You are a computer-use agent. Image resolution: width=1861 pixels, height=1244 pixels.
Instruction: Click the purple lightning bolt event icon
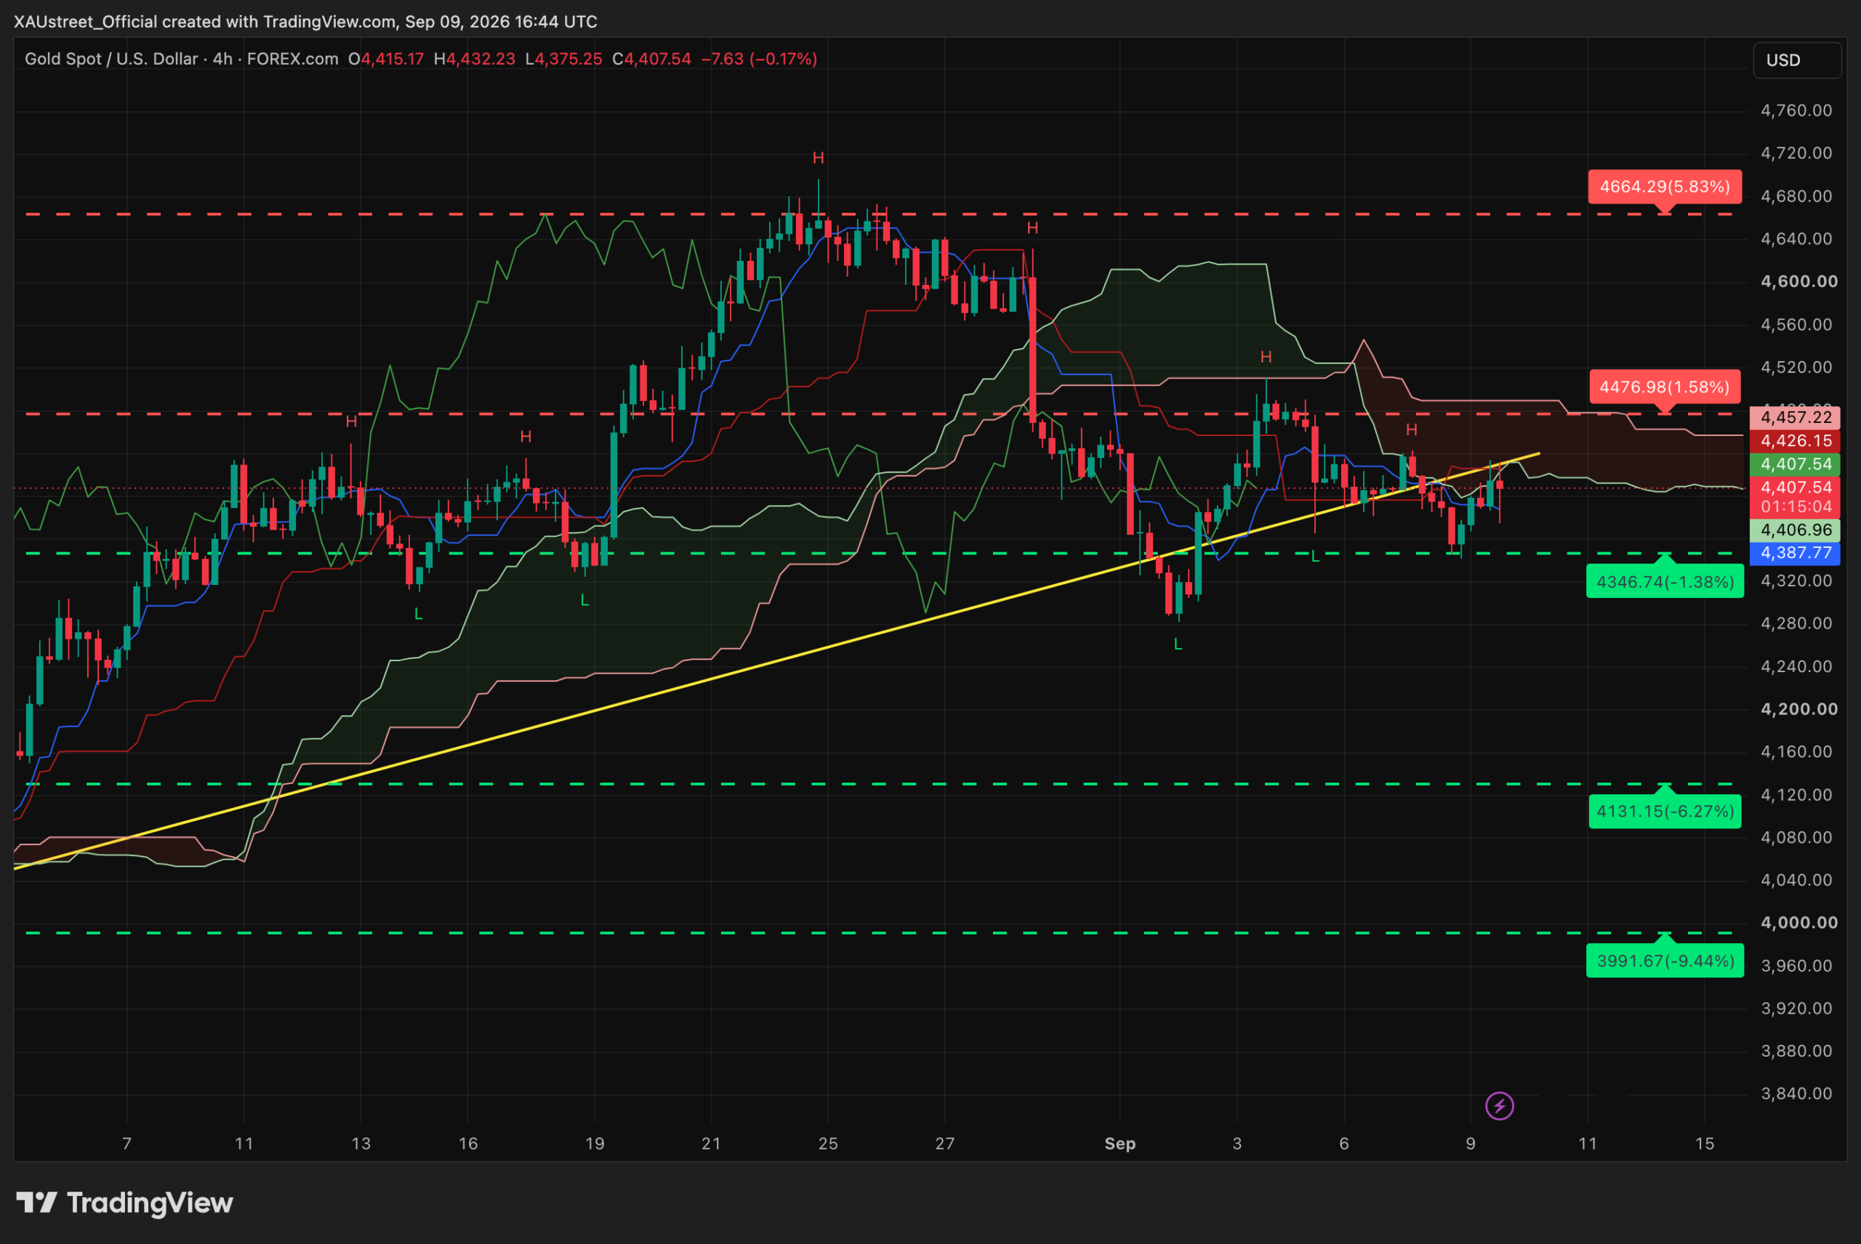coord(1499,1106)
